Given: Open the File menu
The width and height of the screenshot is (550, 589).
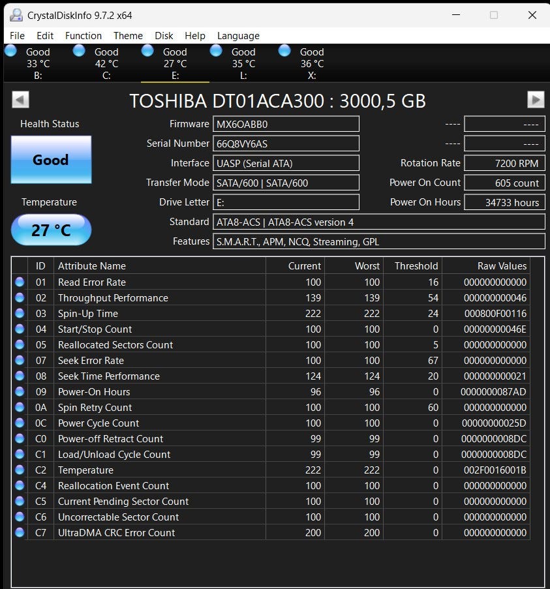Looking at the screenshot, I should point(17,36).
